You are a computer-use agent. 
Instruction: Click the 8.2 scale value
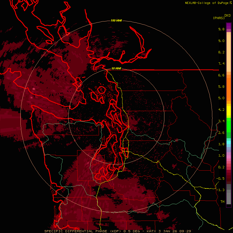[x=221, y=52]
